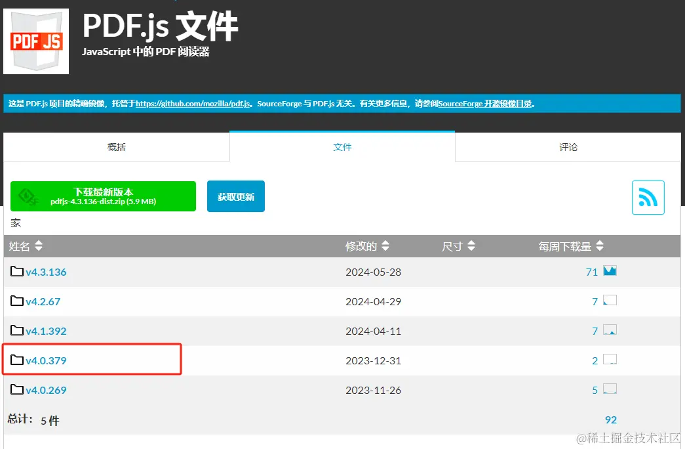Switch to the 评论 tab
685x449 pixels.
pyautogui.click(x=568, y=147)
